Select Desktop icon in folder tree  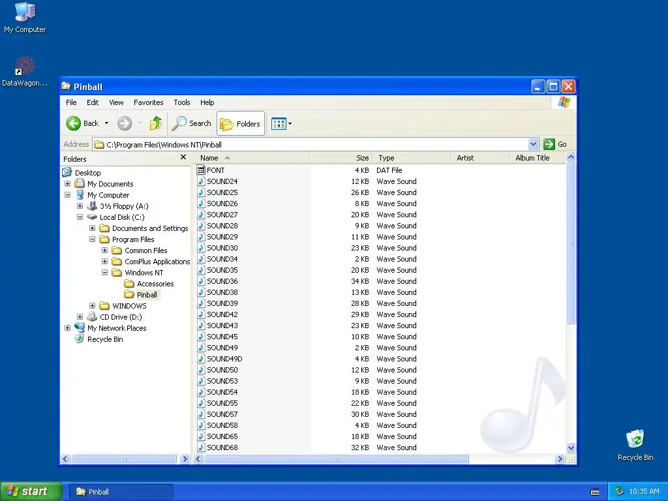click(x=67, y=172)
